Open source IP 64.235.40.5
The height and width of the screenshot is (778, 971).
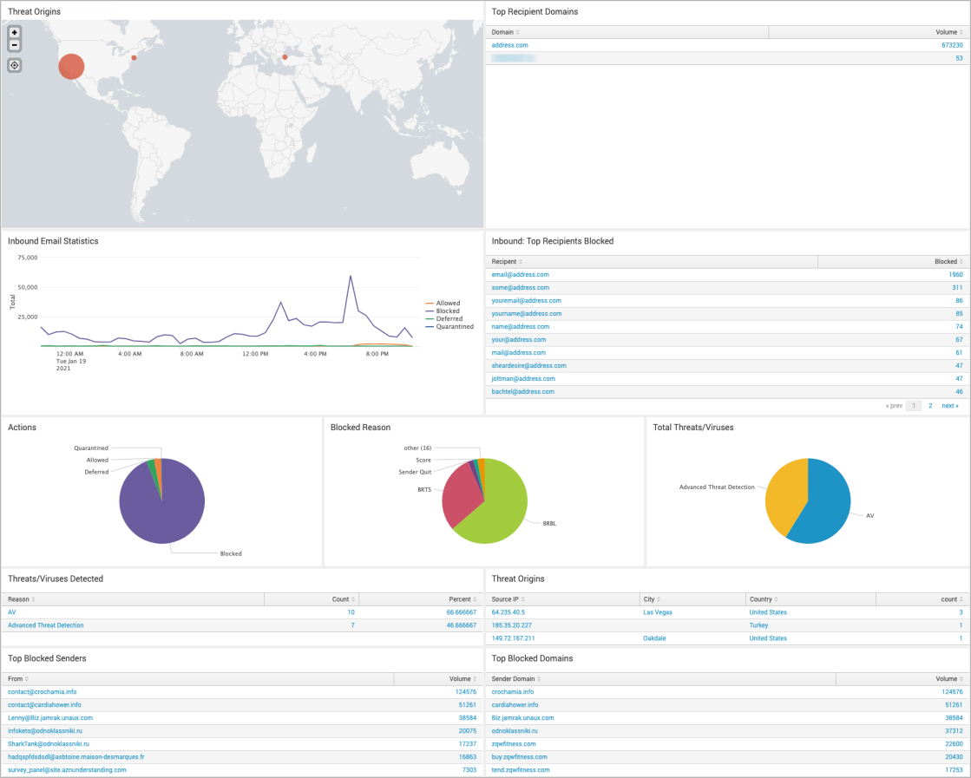(508, 612)
